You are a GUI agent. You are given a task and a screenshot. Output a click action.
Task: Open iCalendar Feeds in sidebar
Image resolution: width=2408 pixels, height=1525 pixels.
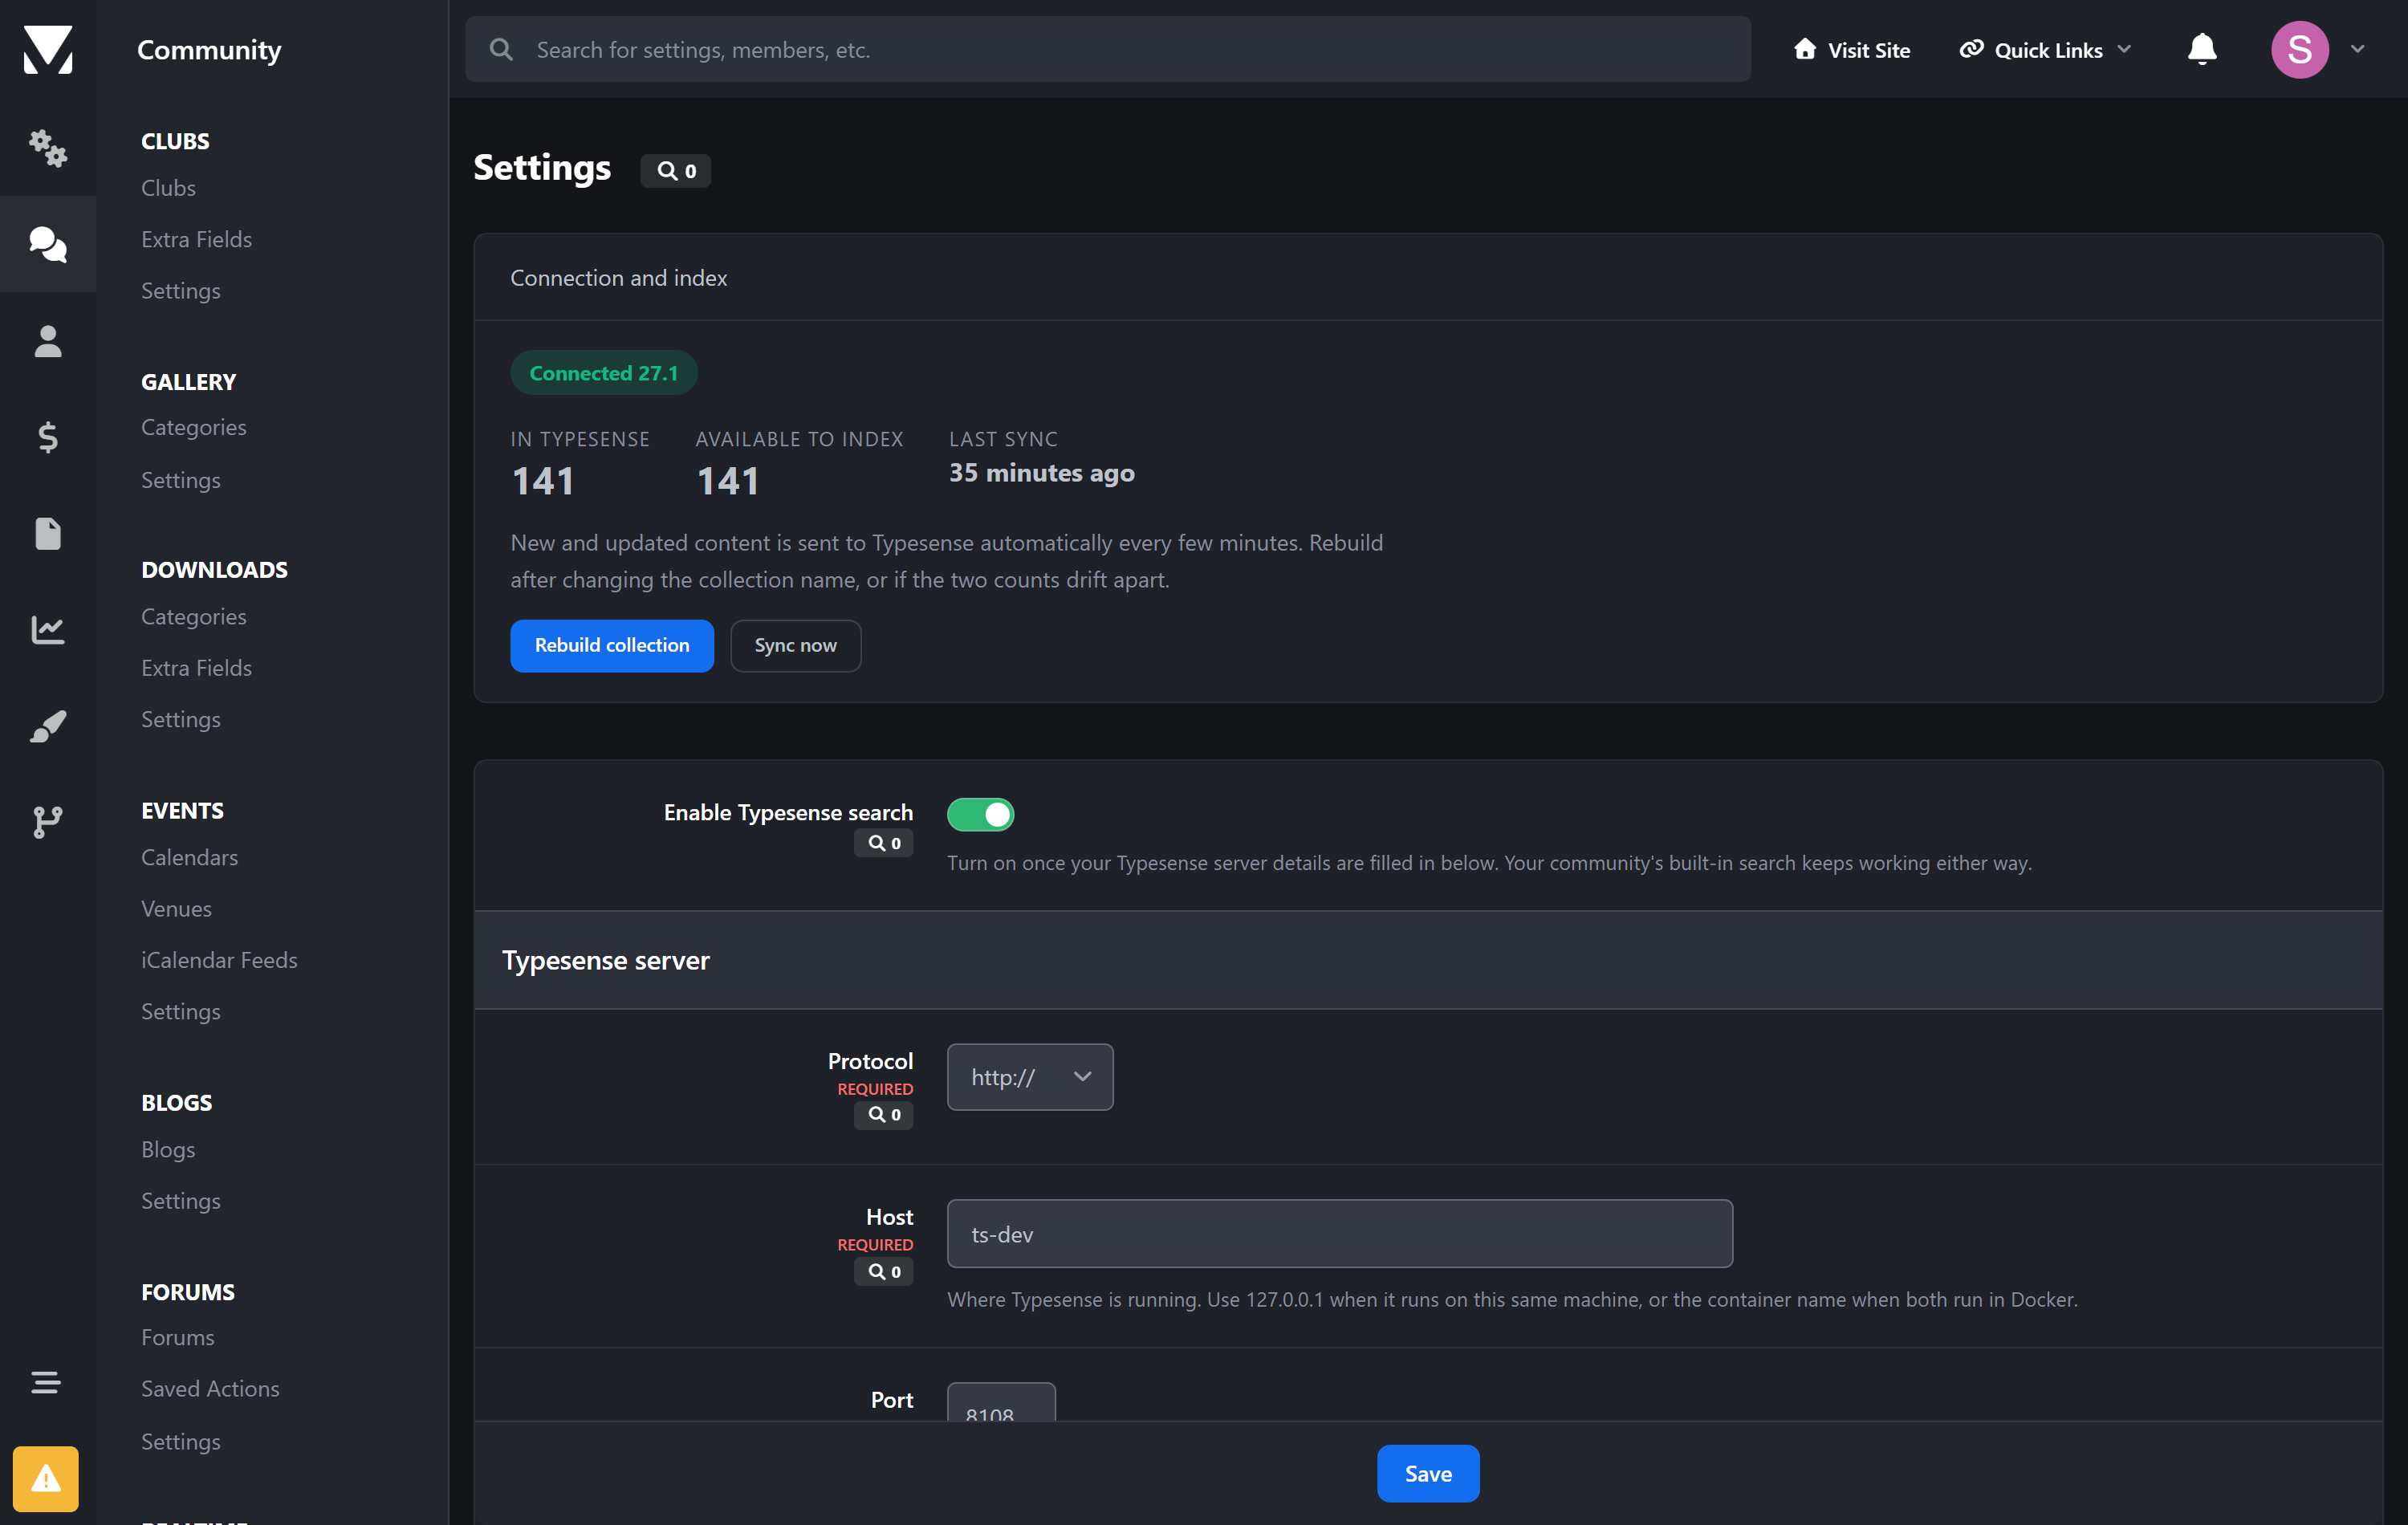(x=220, y=960)
